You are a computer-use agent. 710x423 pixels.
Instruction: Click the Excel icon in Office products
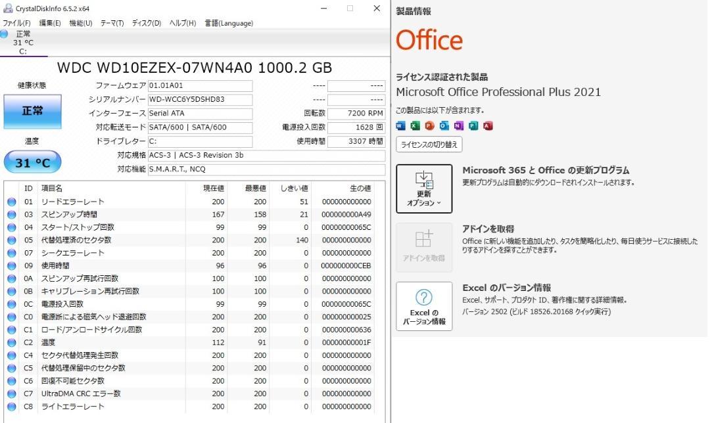point(415,126)
